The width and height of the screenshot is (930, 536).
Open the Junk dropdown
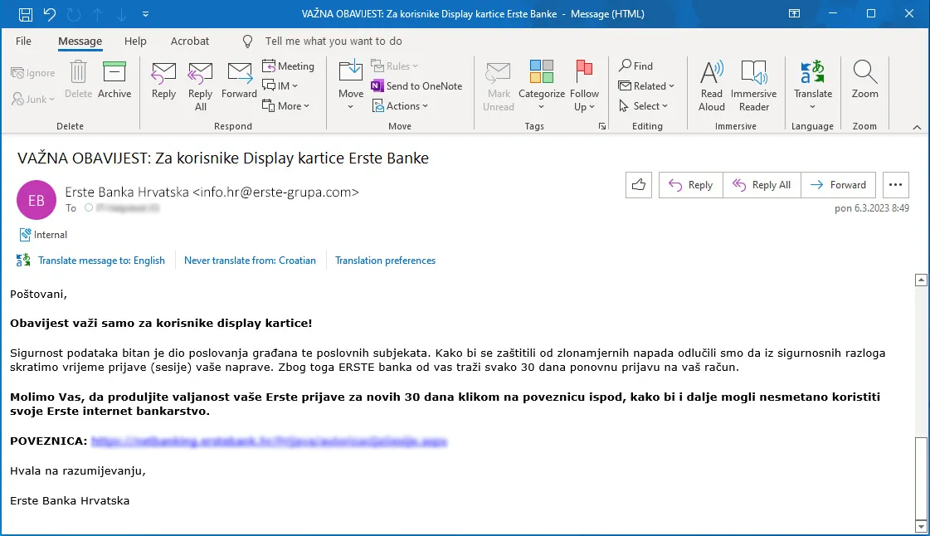pos(33,99)
